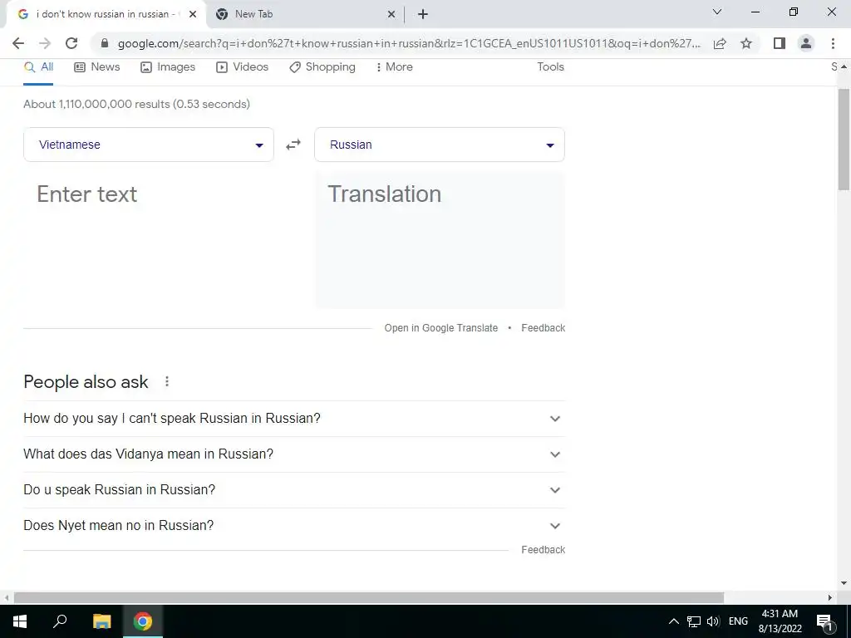Viewport: 851px width, 638px height.
Task: Open network status in system tray
Action: [x=694, y=621]
